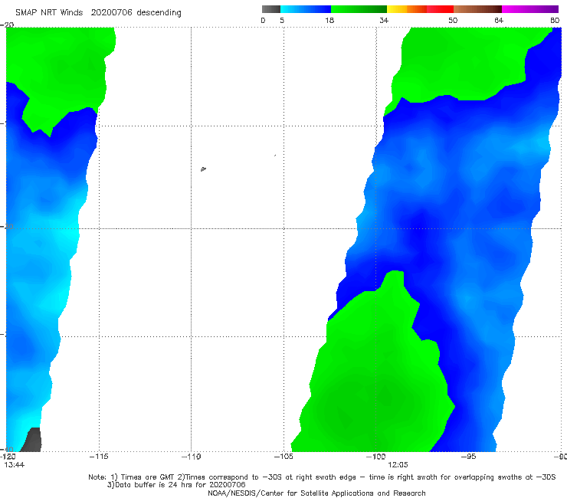Click the '5' color scale label
This screenshot has height=498, width=567.
pos(282,20)
